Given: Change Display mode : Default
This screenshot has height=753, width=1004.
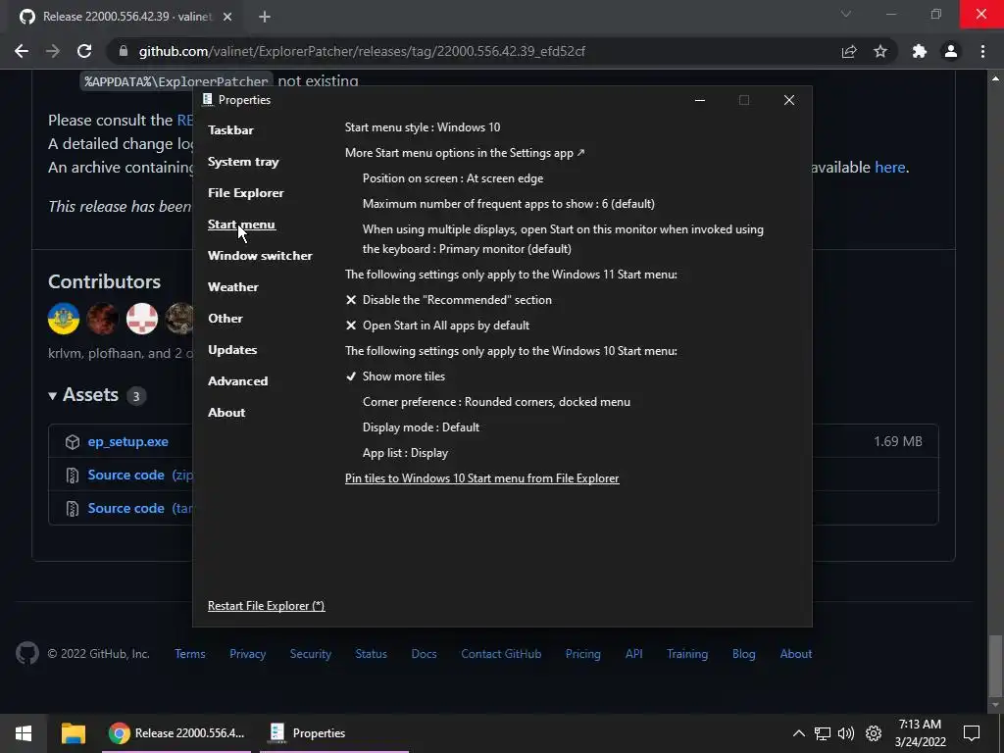Looking at the screenshot, I should [x=421, y=427].
